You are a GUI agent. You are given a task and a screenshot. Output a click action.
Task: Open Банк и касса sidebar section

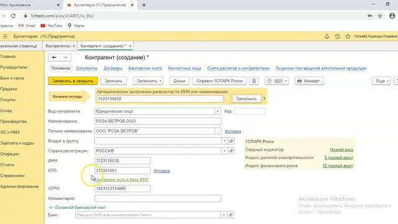12,78
